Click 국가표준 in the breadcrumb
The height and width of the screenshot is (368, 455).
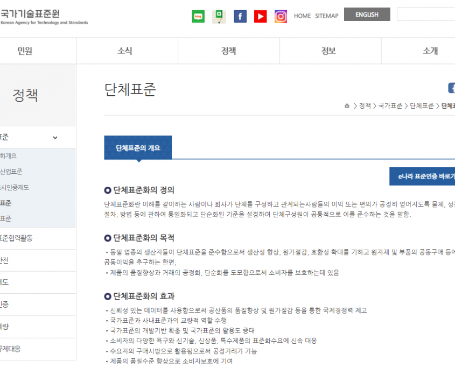pyautogui.click(x=390, y=106)
